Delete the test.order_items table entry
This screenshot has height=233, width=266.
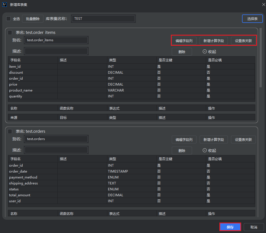click(x=182, y=51)
